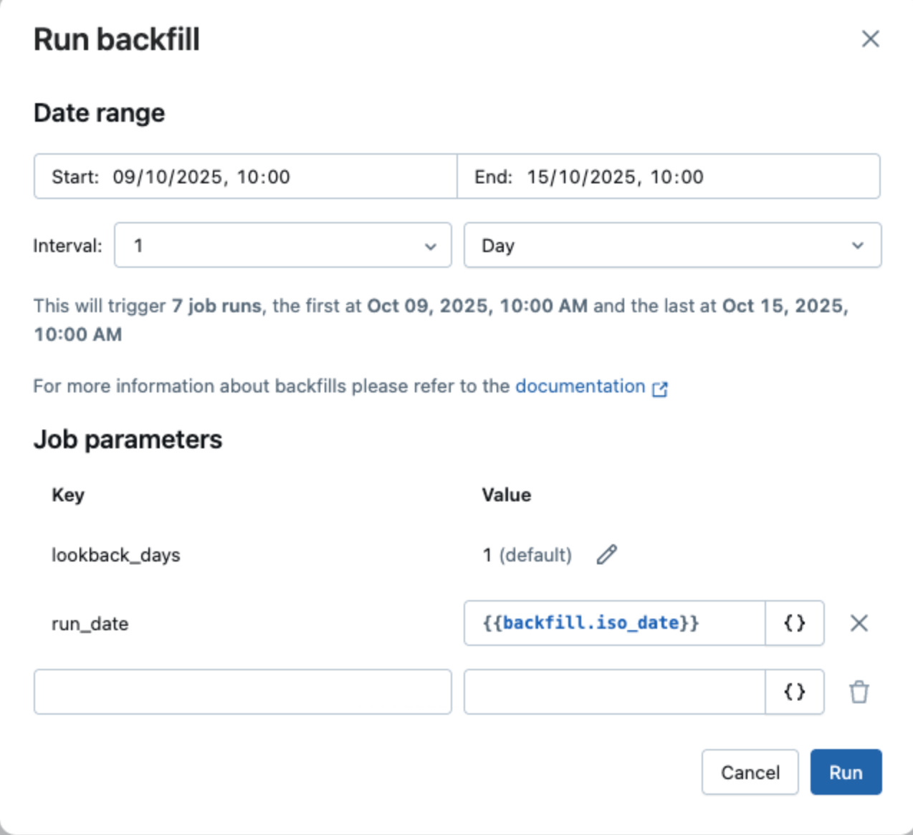Screen dimensions: 913x835
Task: Open the backfills documentation link
Action: click(x=580, y=387)
